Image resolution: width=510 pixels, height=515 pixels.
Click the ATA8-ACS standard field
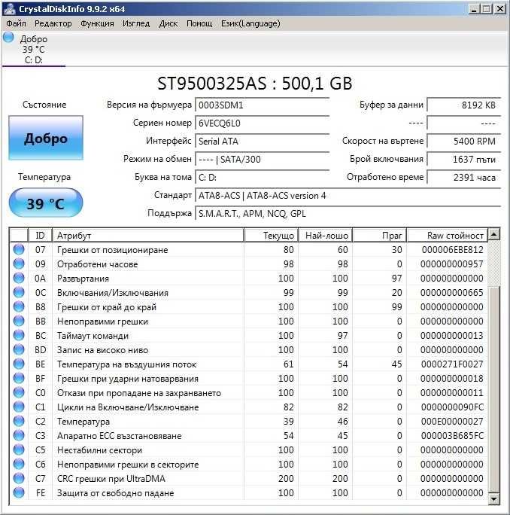pyautogui.click(x=348, y=196)
